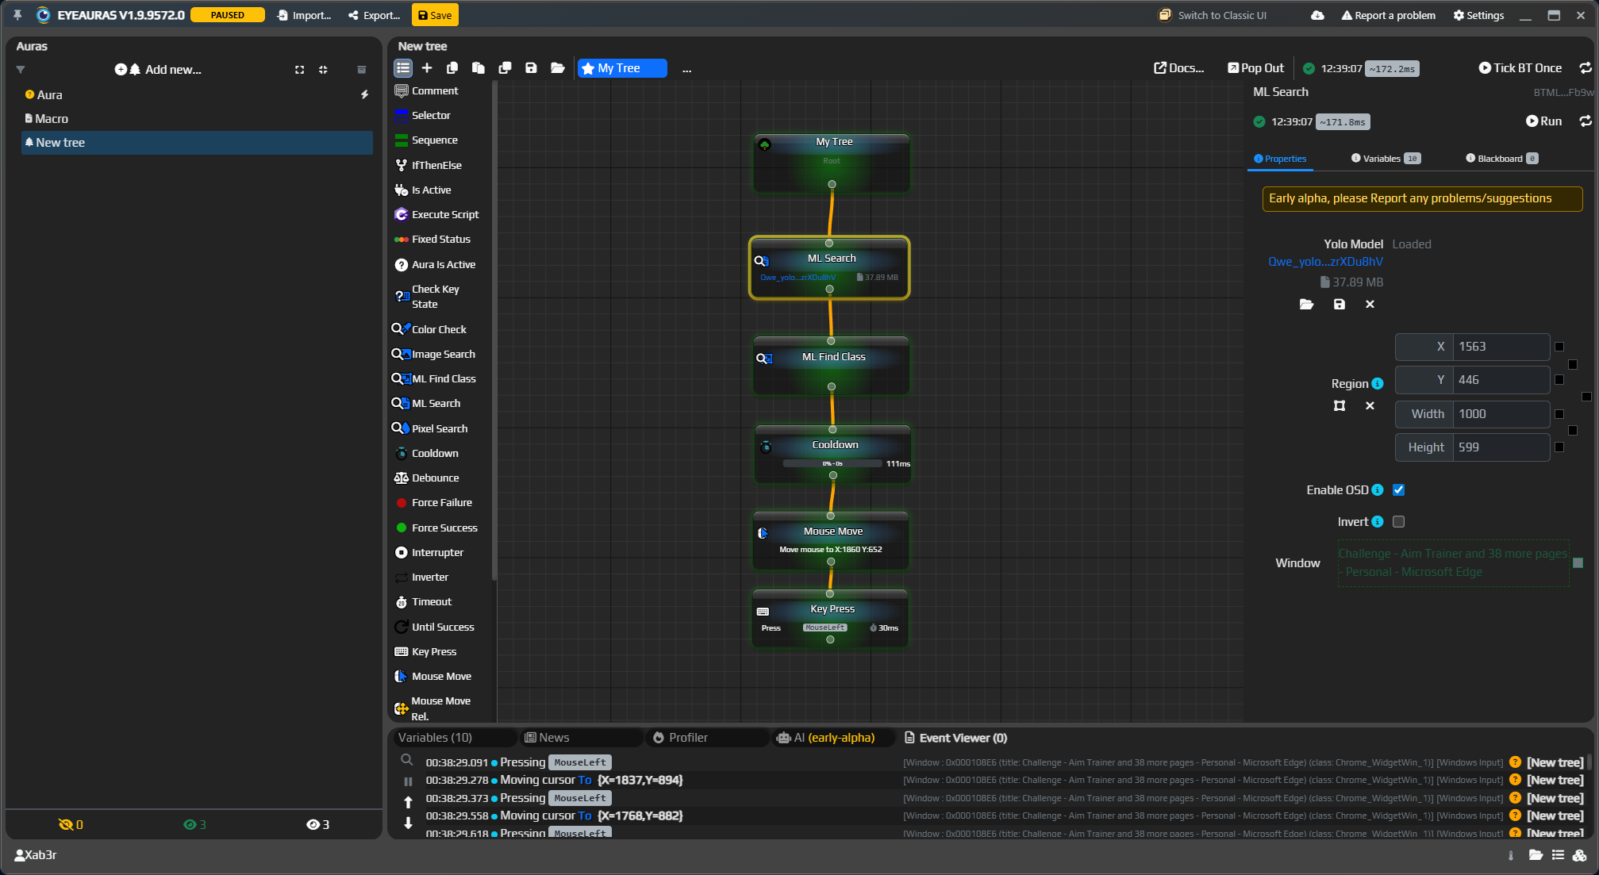Screen dimensions: 1599x875
Task: Click the cloud download icon in title bar
Action: [1317, 15]
